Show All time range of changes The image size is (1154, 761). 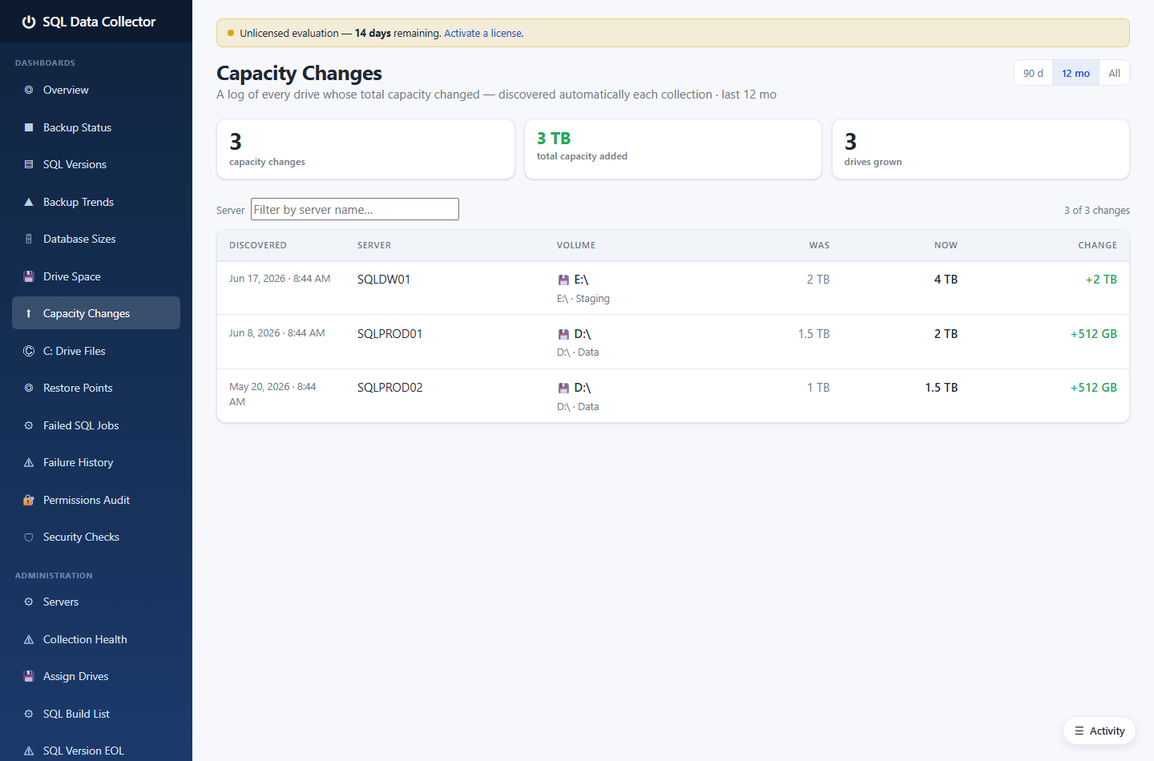[x=1114, y=73]
